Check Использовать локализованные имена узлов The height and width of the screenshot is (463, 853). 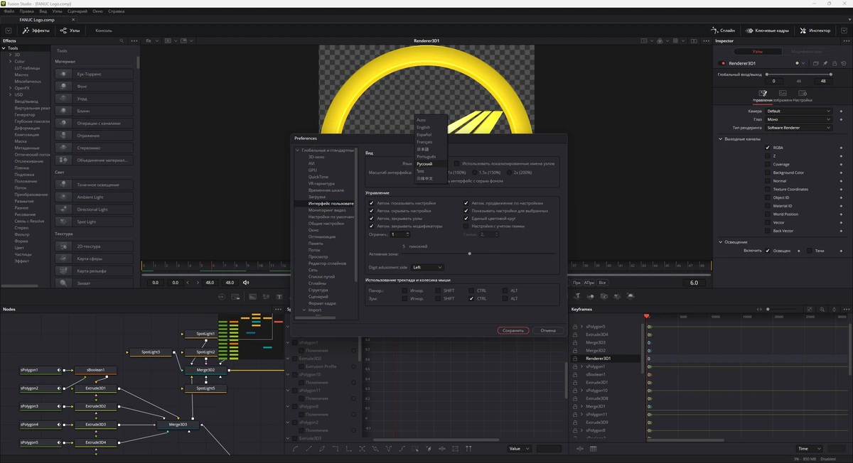coord(456,163)
